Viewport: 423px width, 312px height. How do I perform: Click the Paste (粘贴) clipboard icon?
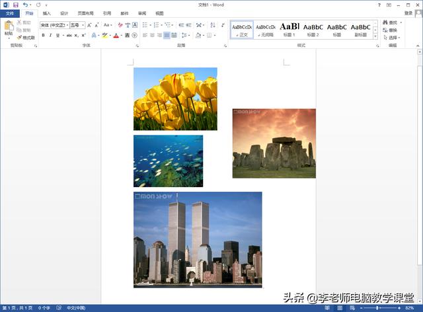pos(9,26)
